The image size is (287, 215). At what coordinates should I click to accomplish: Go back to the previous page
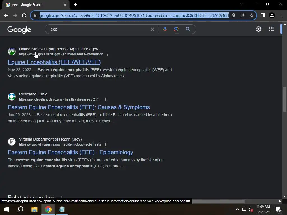(6, 16)
